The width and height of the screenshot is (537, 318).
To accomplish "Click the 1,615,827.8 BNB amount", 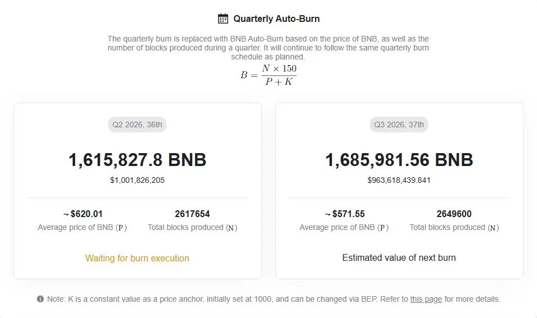I will click(x=137, y=160).
